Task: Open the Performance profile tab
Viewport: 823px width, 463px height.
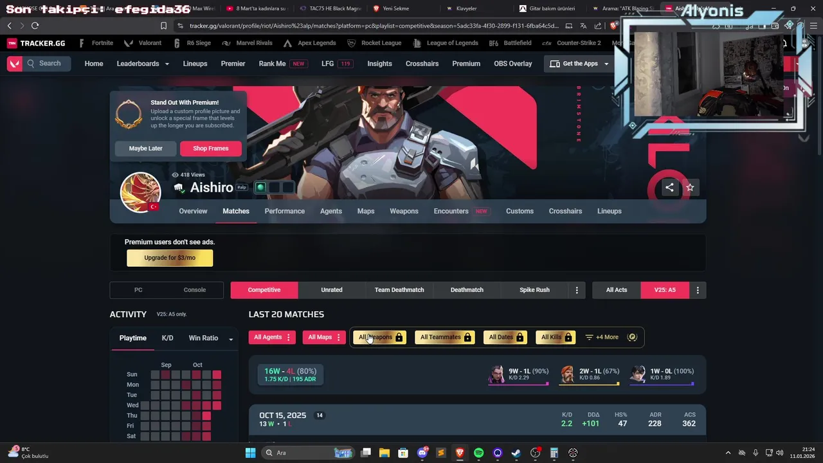Action: click(x=284, y=211)
